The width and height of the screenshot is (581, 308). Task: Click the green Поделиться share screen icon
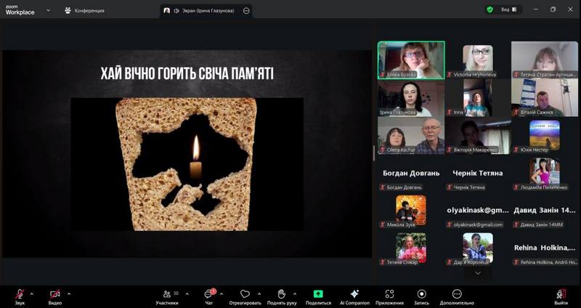pyautogui.click(x=318, y=294)
